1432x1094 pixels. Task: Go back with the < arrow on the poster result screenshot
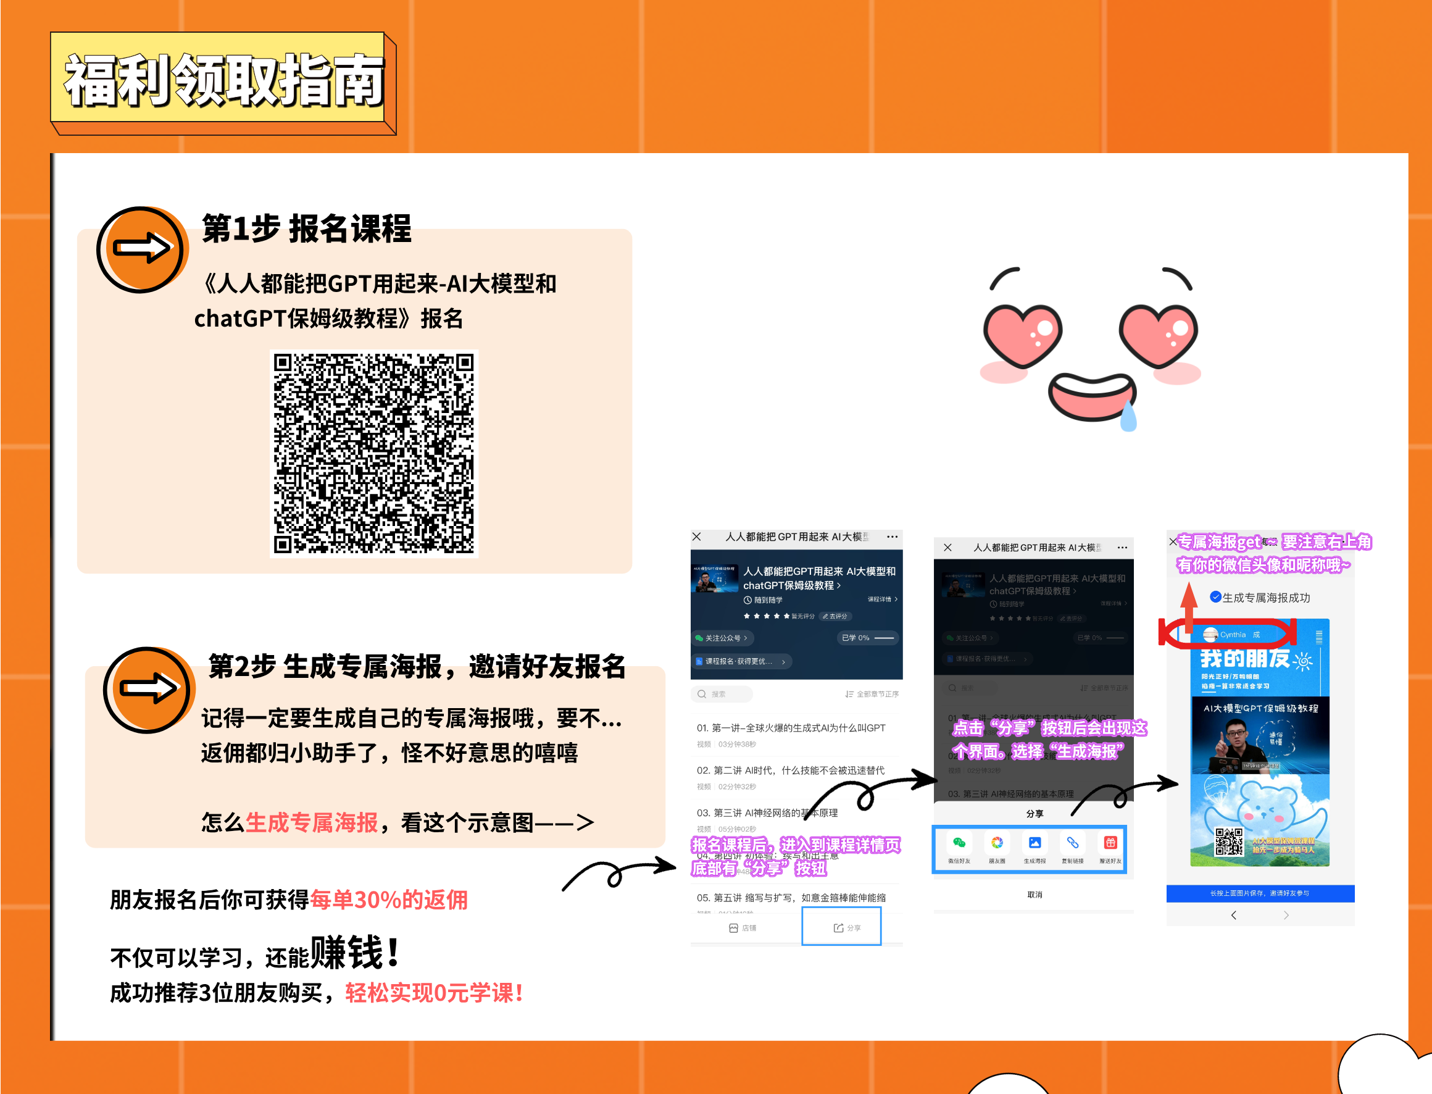coord(1233,915)
